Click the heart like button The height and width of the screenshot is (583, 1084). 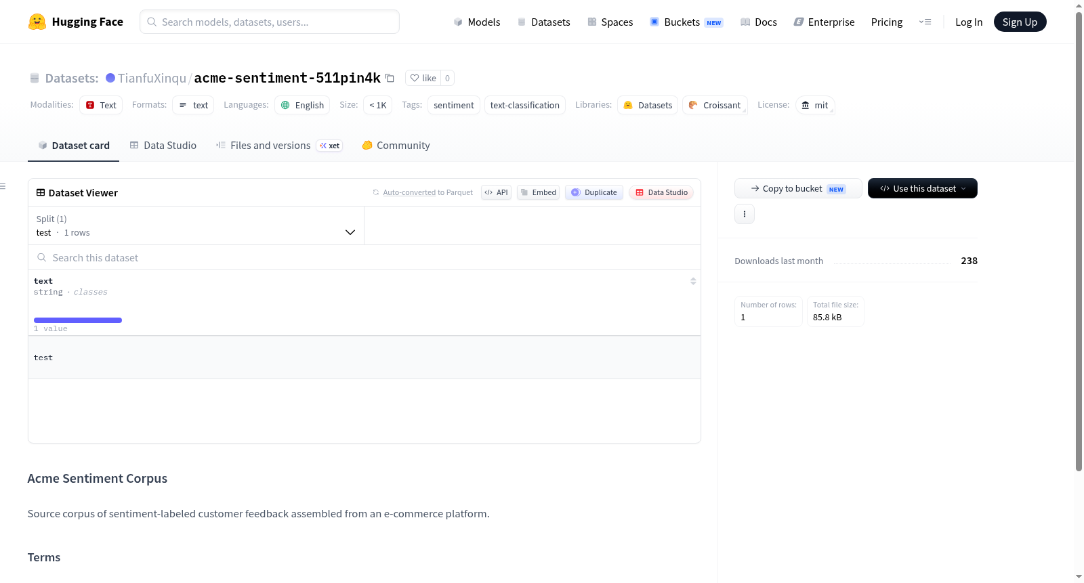click(423, 78)
